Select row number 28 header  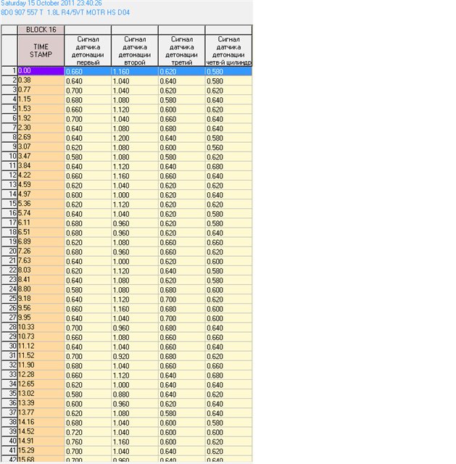click(x=9, y=327)
